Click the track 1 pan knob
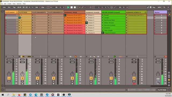This screenshot has height=97, width=172. pyautogui.click(x=9, y=74)
